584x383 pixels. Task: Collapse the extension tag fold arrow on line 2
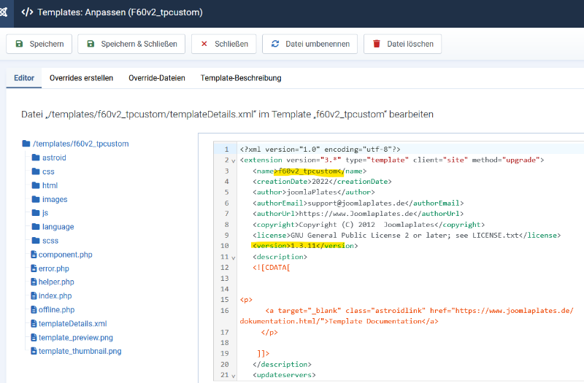[x=234, y=161]
